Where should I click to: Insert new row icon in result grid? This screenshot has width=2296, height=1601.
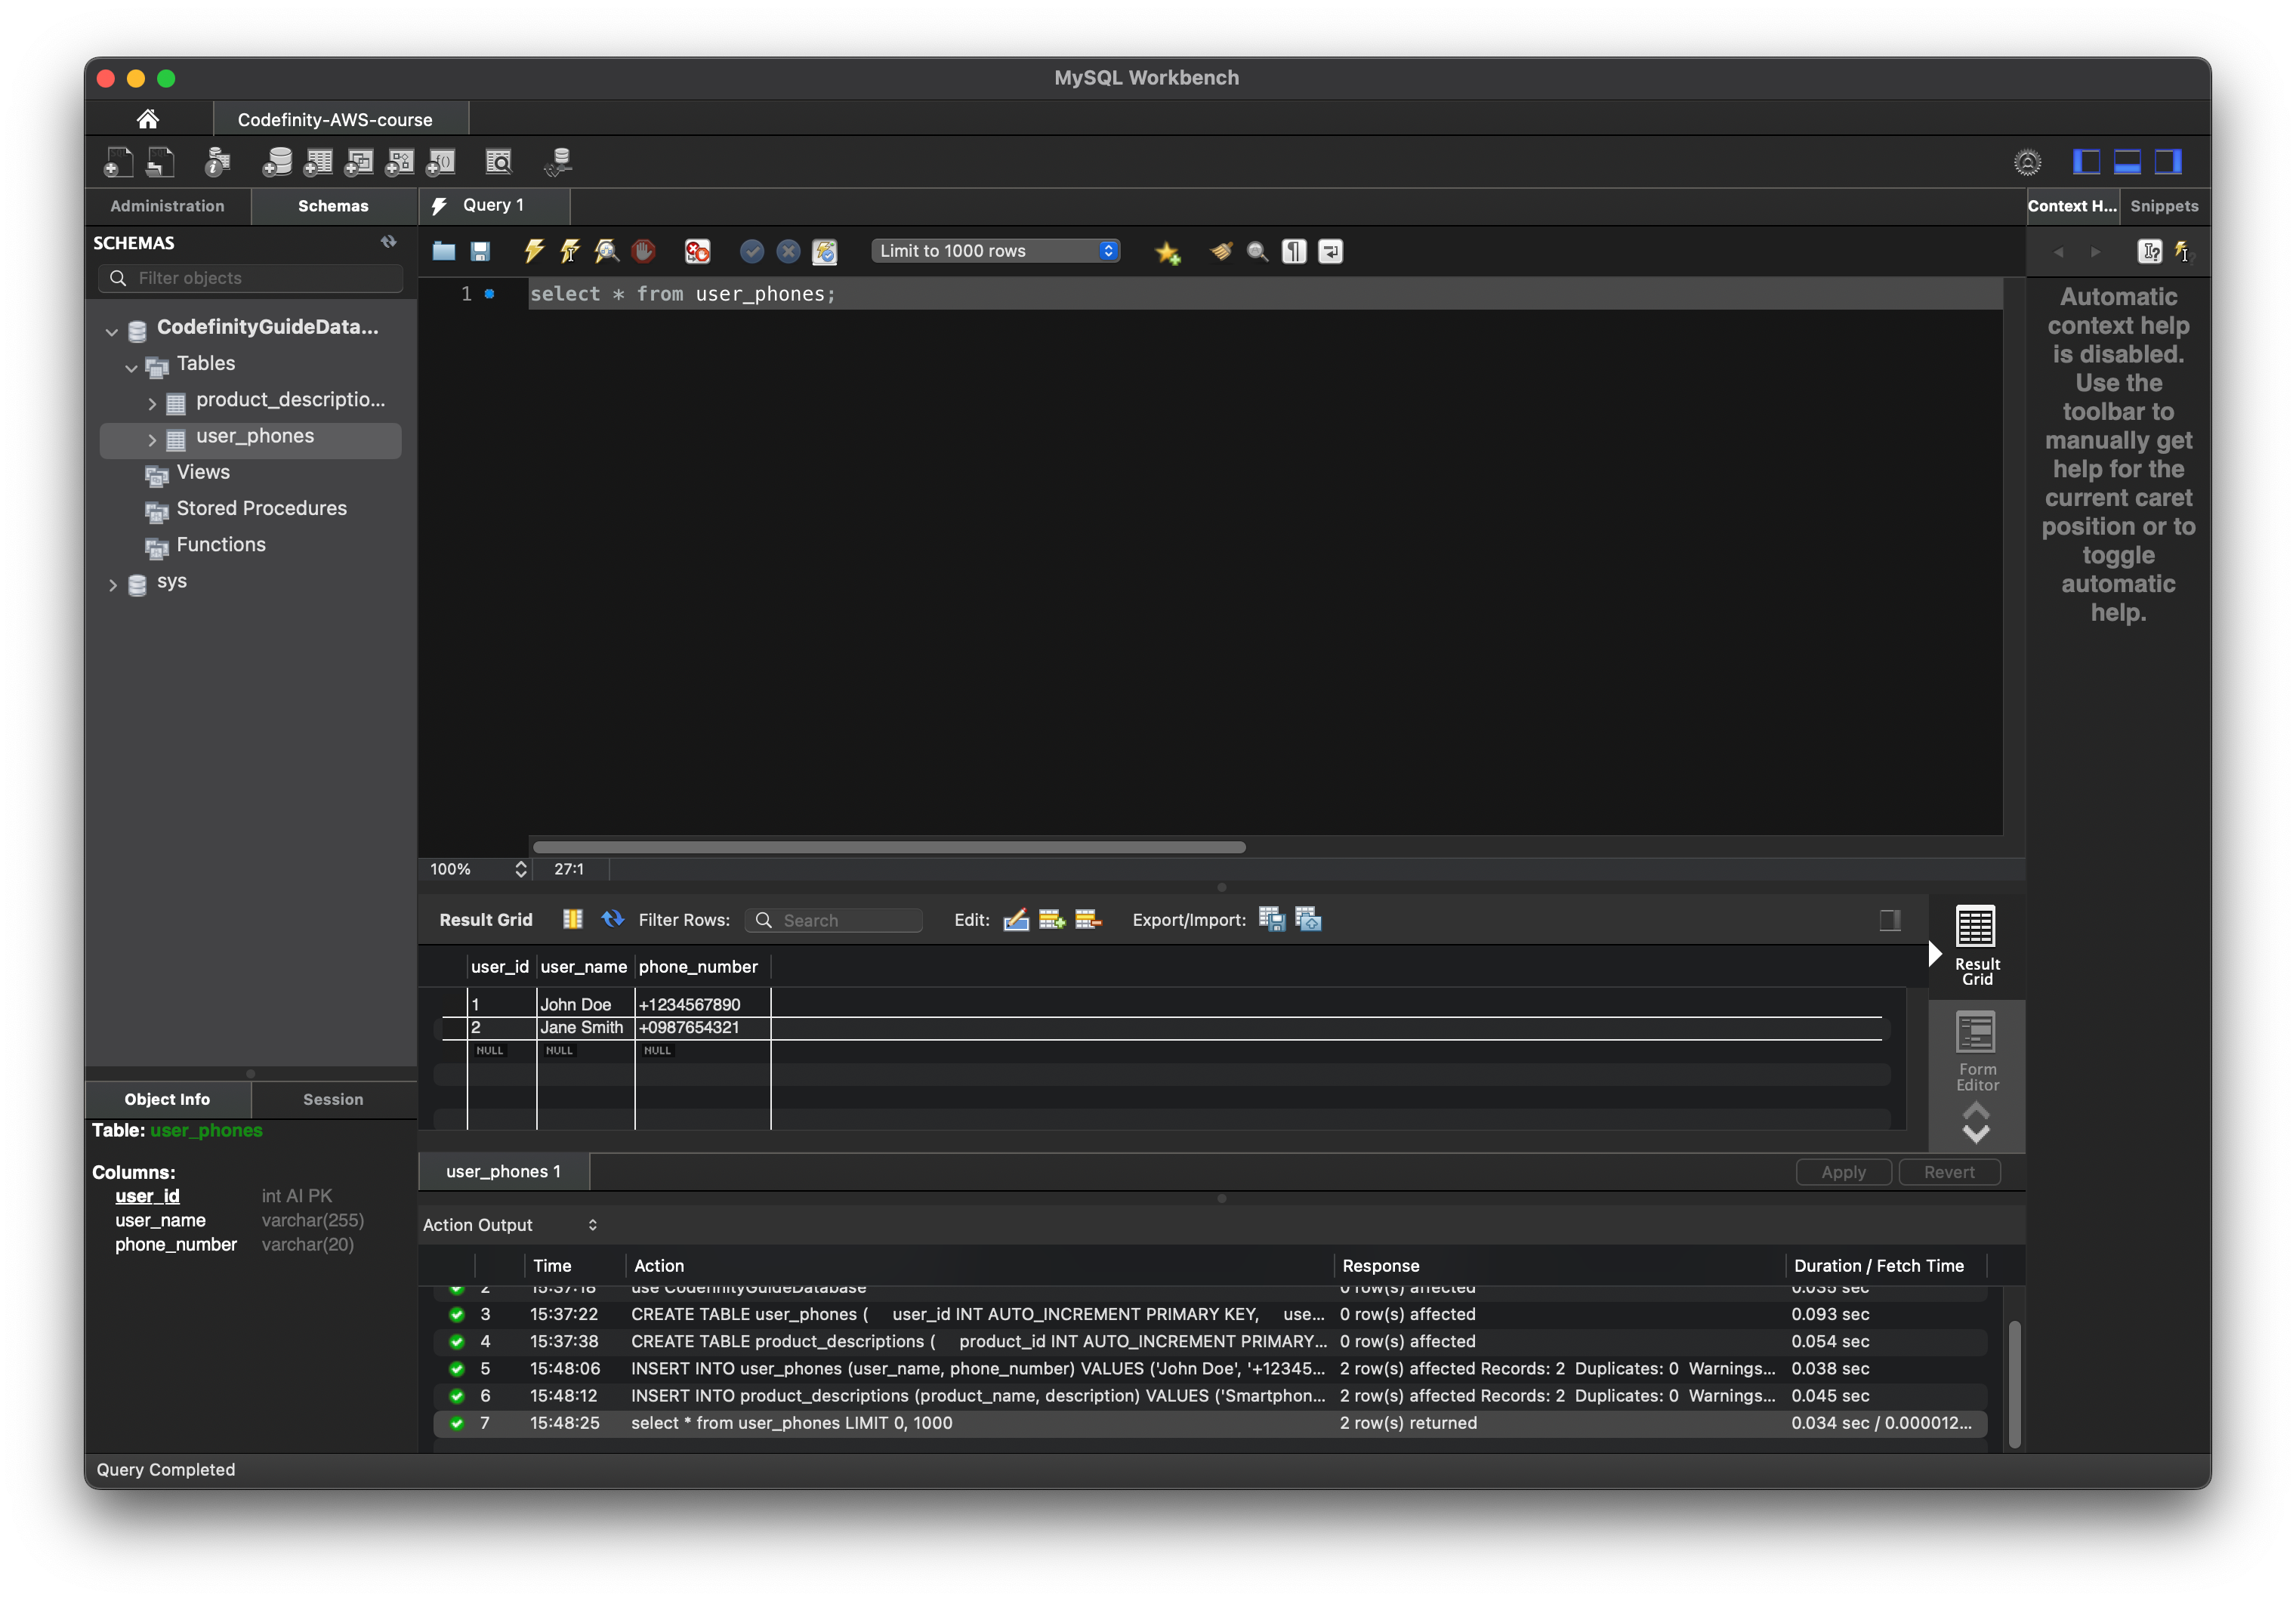(1052, 919)
